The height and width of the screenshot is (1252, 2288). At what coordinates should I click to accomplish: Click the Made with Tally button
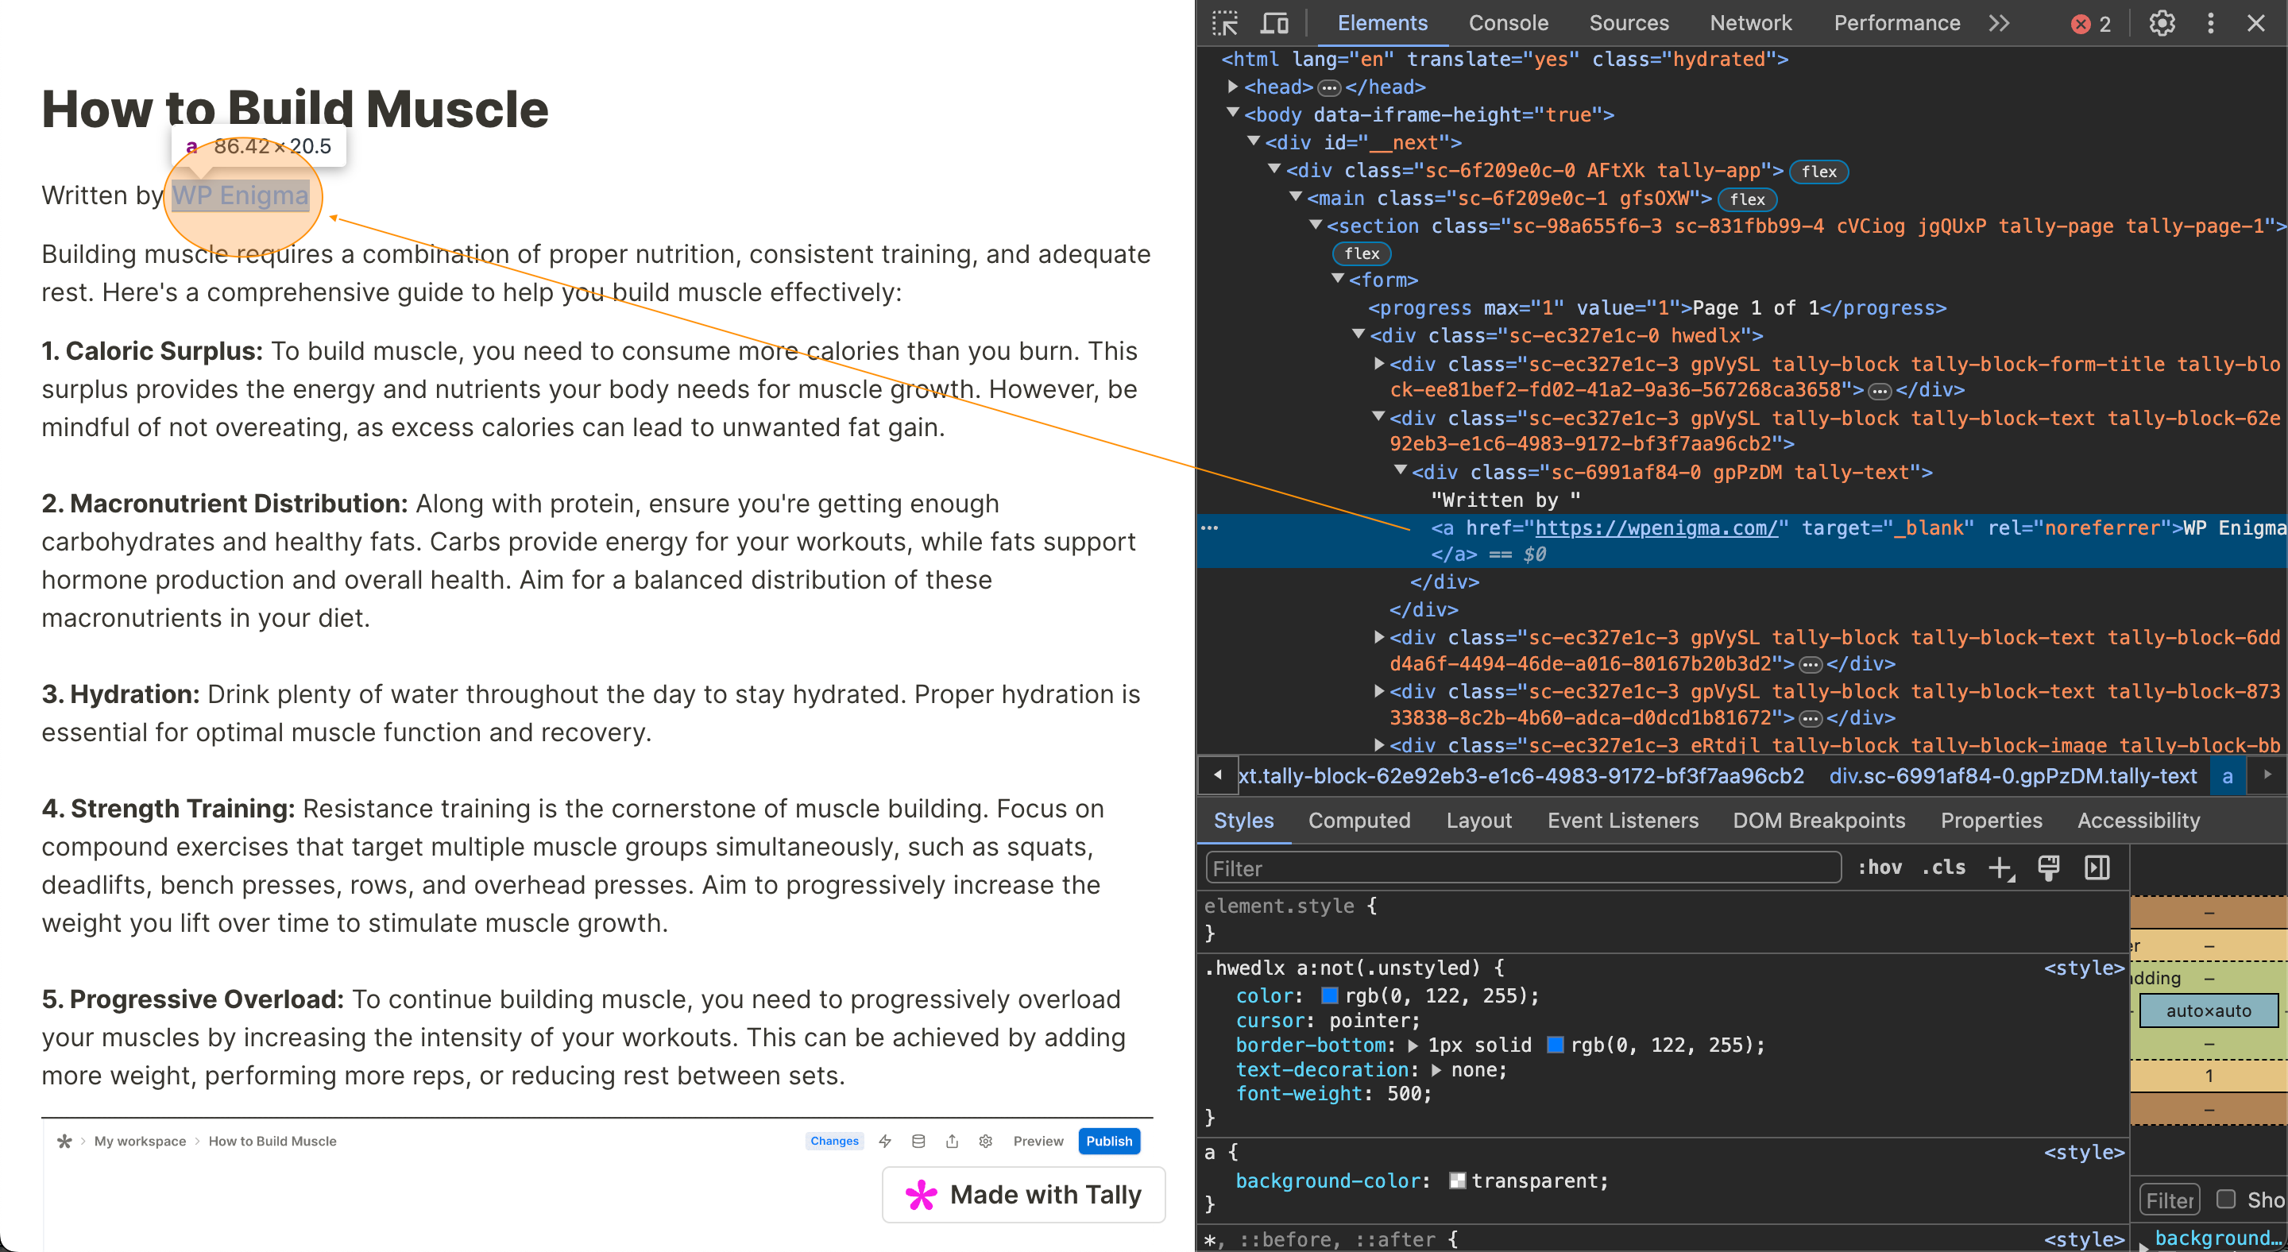pyautogui.click(x=1023, y=1195)
